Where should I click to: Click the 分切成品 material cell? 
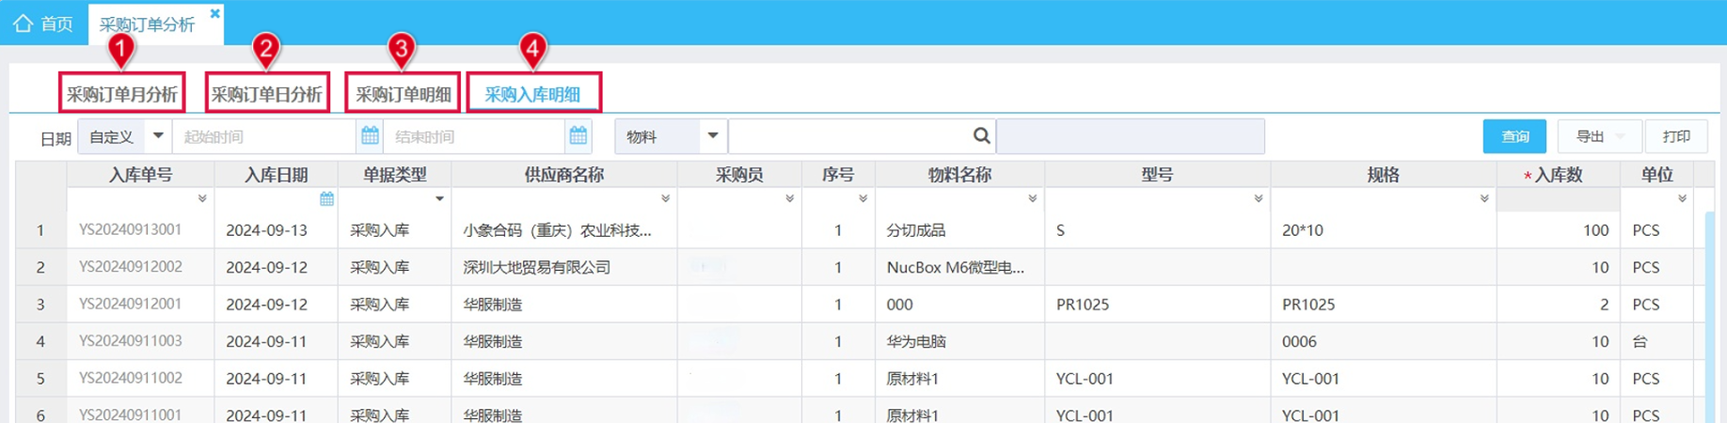(959, 230)
